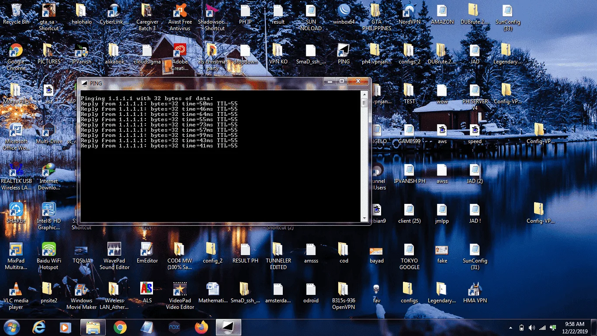Open the volume control tray icon

pos(532,328)
